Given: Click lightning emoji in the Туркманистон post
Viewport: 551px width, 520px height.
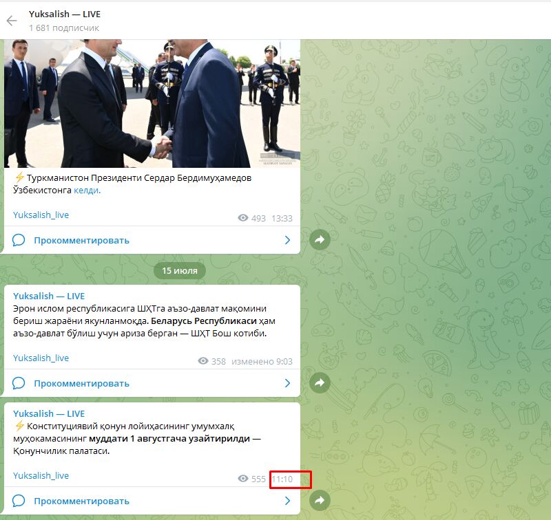Looking at the screenshot, I should coord(19,177).
